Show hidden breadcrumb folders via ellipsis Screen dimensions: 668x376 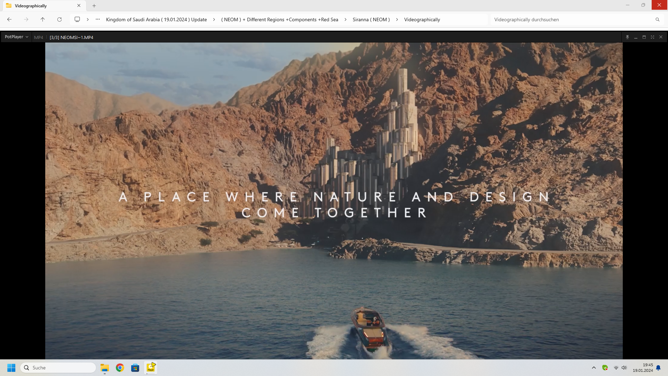tap(98, 19)
